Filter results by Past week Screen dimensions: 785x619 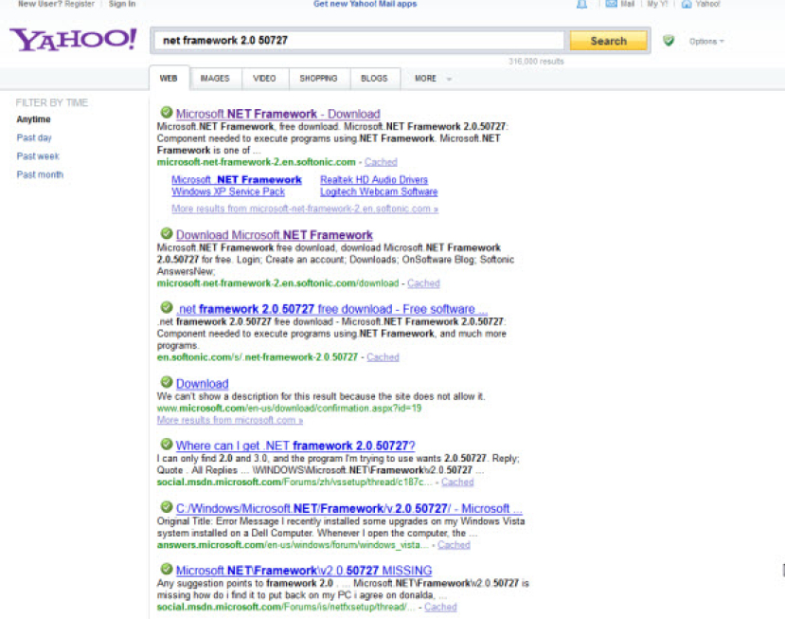[38, 156]
